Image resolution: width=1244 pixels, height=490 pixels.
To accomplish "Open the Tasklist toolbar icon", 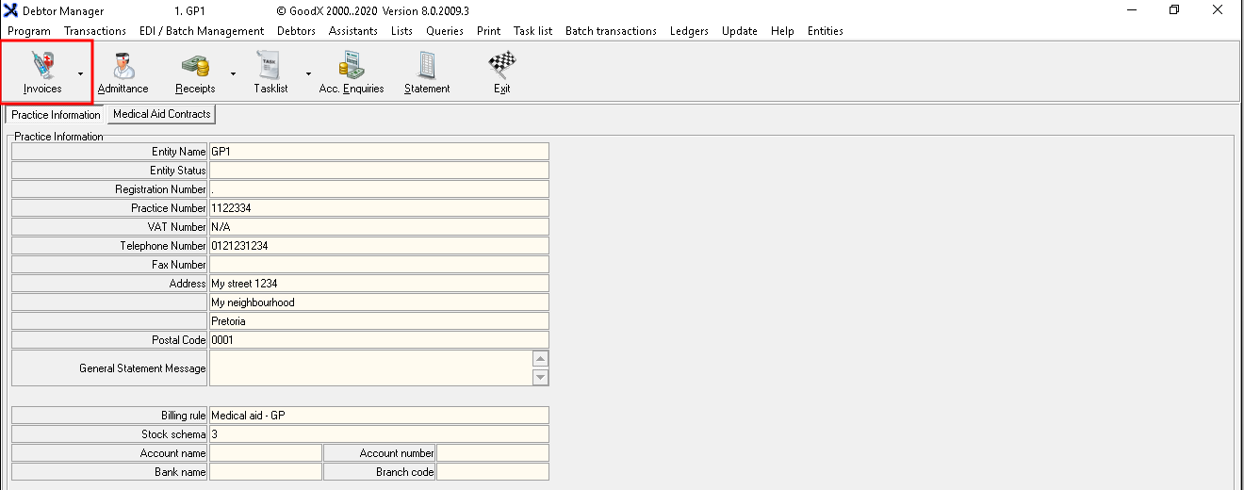I will 270,64.
